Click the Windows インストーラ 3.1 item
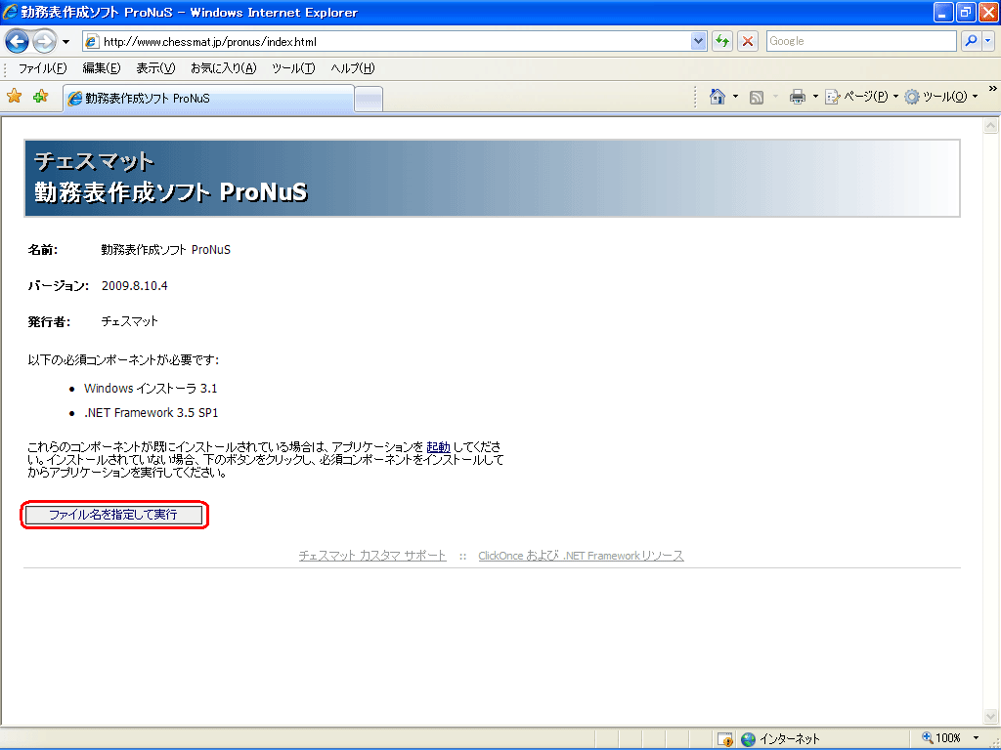Screen dimensions: 1001x750 coord(150,389)
